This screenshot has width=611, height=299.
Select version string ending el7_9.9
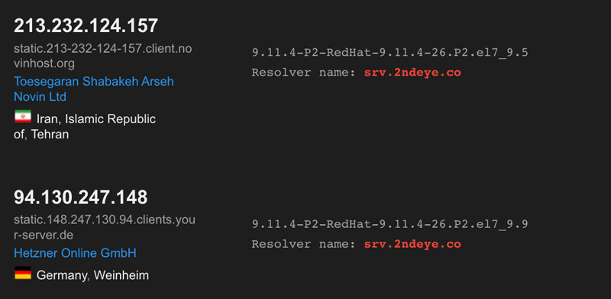point(390,225)
